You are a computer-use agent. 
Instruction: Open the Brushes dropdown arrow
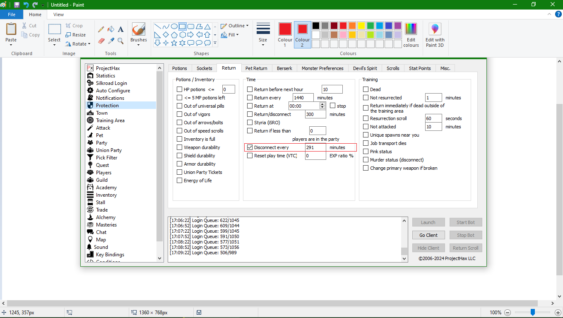point(139,45)
